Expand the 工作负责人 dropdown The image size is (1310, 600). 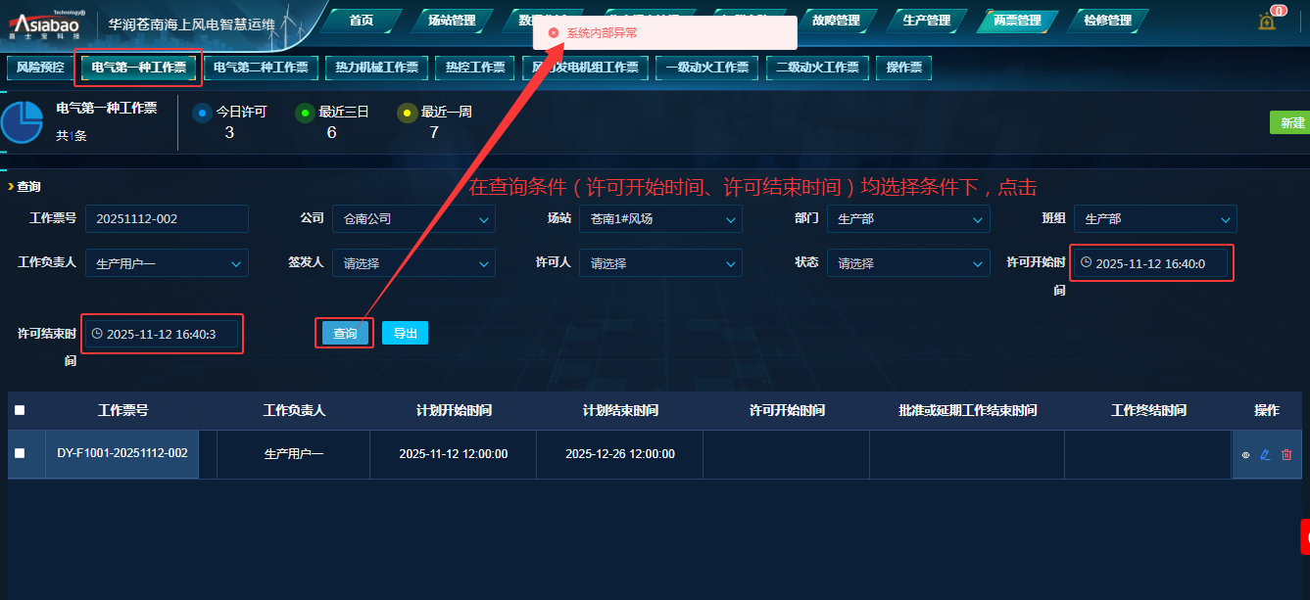[x=167, y=263]
